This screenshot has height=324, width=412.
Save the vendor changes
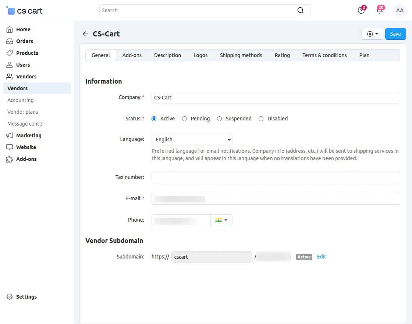point(395,34)
